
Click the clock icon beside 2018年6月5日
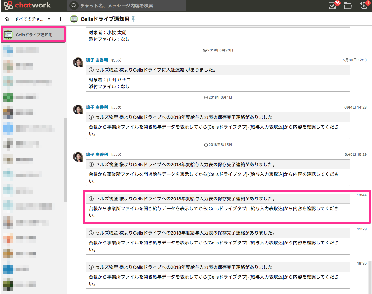point(206,145)
